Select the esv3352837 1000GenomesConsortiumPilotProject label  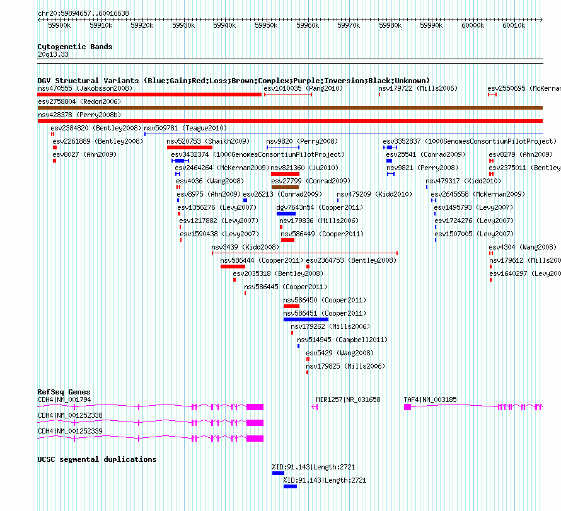pos(470,141)
